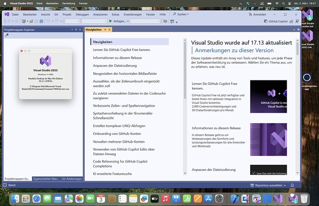The height and width of the screenshot is (206, 319).
Task: Open the Anmerkungen zu dieser Version link
Action: (234, 50)
